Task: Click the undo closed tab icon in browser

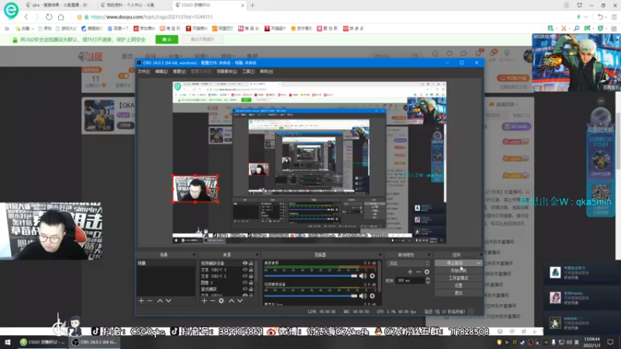Action: coord(600,17)
